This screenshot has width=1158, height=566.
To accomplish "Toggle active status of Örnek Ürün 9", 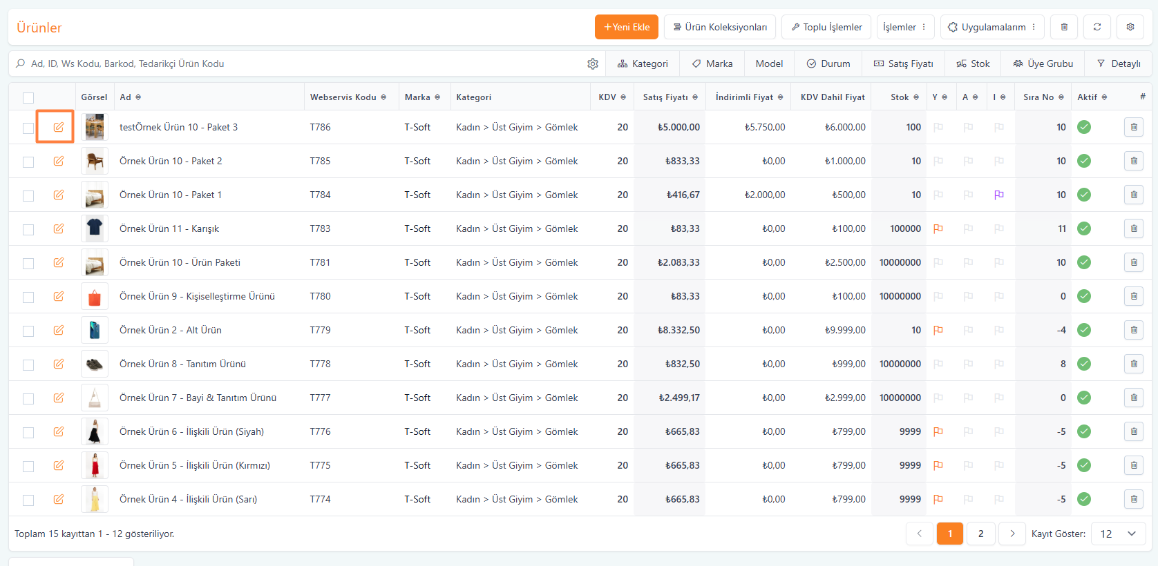I will (x=1083, y=296).
